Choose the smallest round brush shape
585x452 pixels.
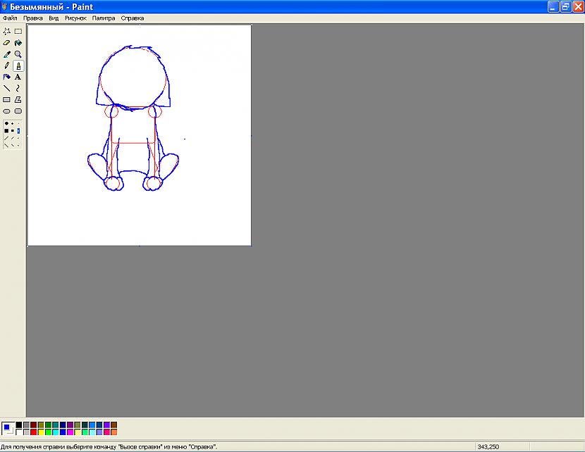(18, 123)
